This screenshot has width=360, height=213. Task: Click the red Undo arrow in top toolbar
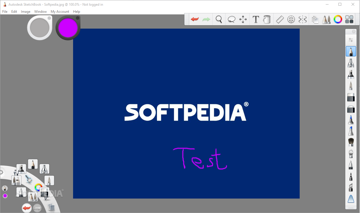tap(195, 19)
